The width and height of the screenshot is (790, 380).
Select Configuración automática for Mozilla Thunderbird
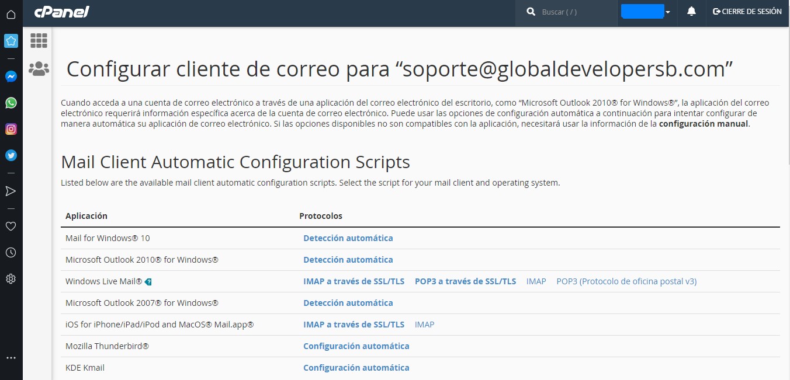pos(356,346)
